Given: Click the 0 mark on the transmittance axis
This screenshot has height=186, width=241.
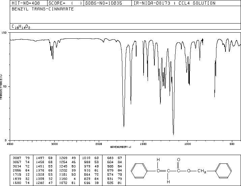Looking at the screenshot, I should 6,140.
